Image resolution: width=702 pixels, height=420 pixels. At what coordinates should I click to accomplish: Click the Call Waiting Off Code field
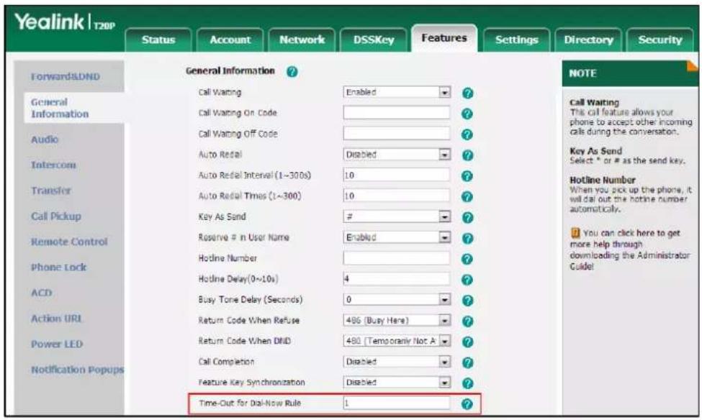(x=397, y=133)
